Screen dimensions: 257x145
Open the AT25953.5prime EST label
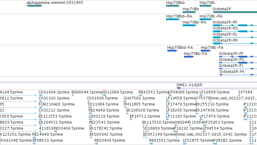pos(219,122)
